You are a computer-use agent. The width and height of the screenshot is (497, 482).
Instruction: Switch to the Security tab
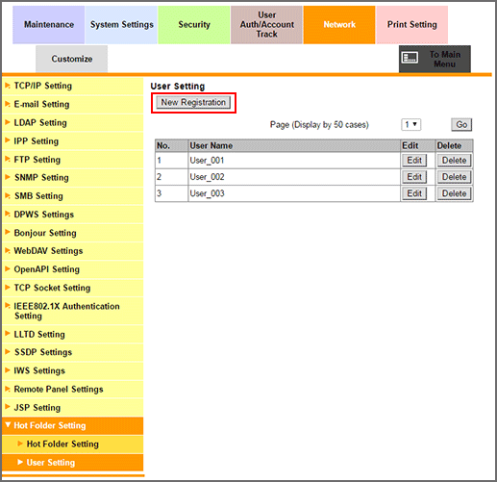point(194,25)
